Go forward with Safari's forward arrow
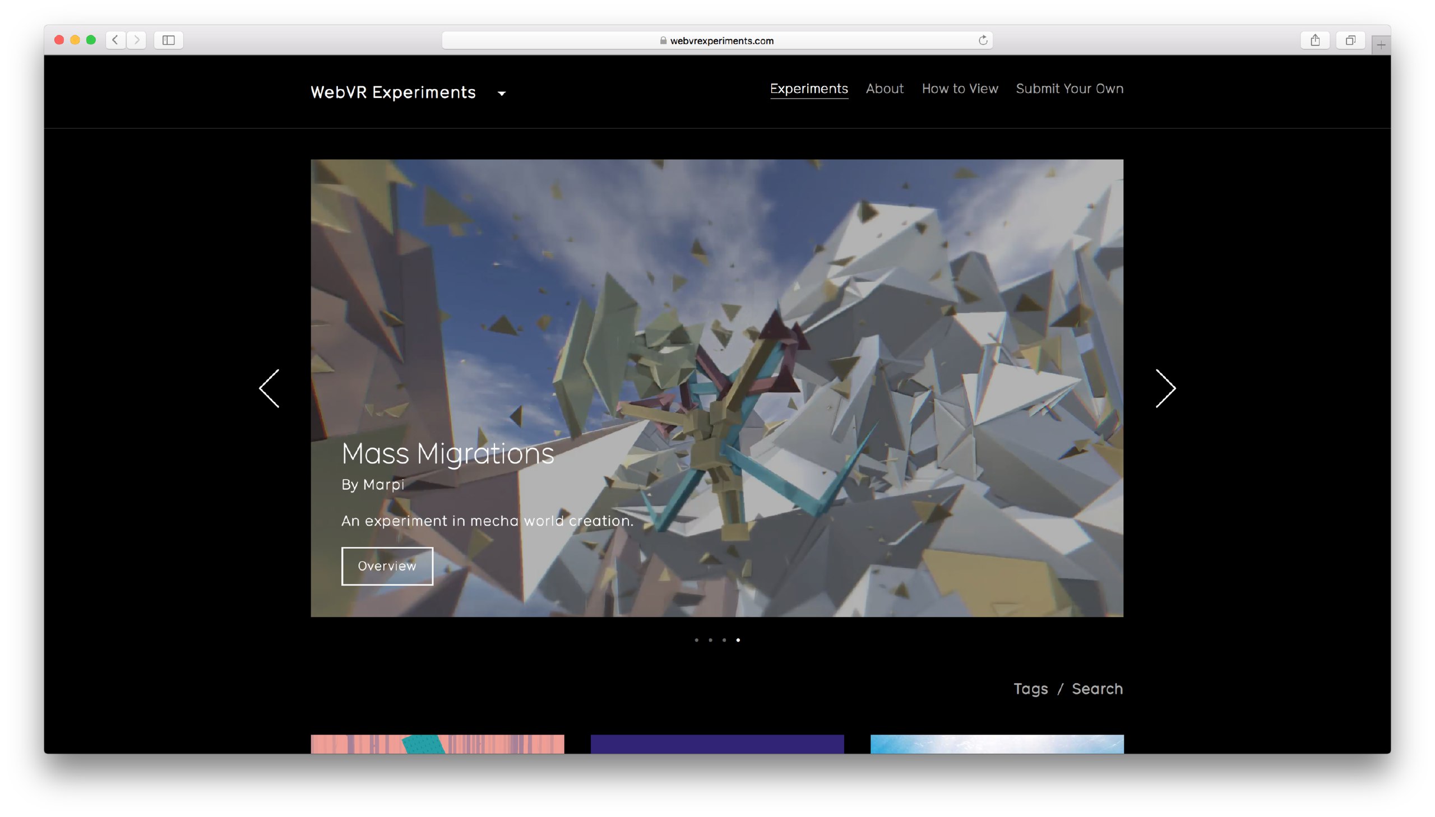The height and width of the screenshot is (817, 1435). click(136, 40)
